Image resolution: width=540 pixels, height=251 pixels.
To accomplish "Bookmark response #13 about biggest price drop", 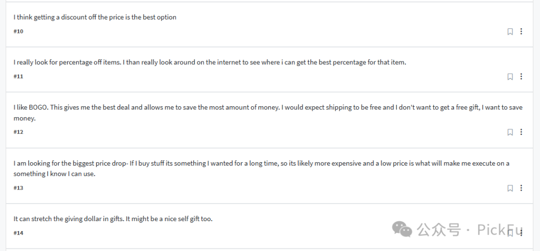I will coord(510,188).
